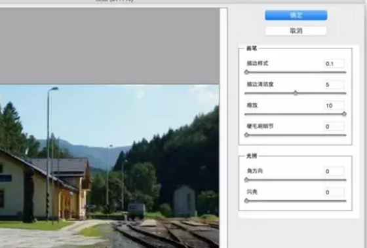Click the 闪亮 slider handle
367x248 pixels.
(246, 201)
